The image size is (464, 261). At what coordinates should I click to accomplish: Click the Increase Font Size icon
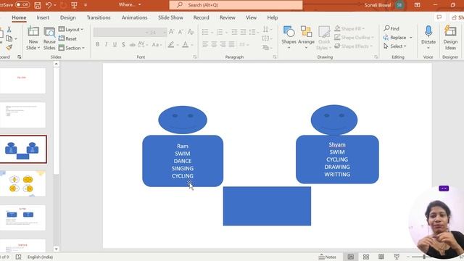(171, 32)
